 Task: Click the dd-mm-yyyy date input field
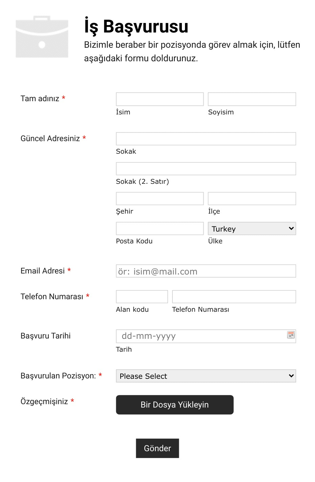point(206,336)
